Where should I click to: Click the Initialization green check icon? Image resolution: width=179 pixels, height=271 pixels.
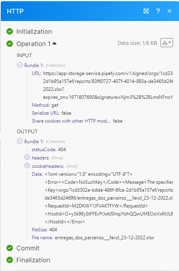click(10, 31)
